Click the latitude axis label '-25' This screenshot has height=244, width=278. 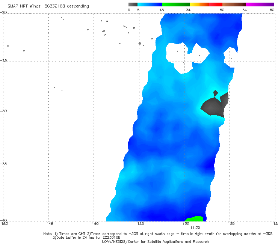pos(3,60)
